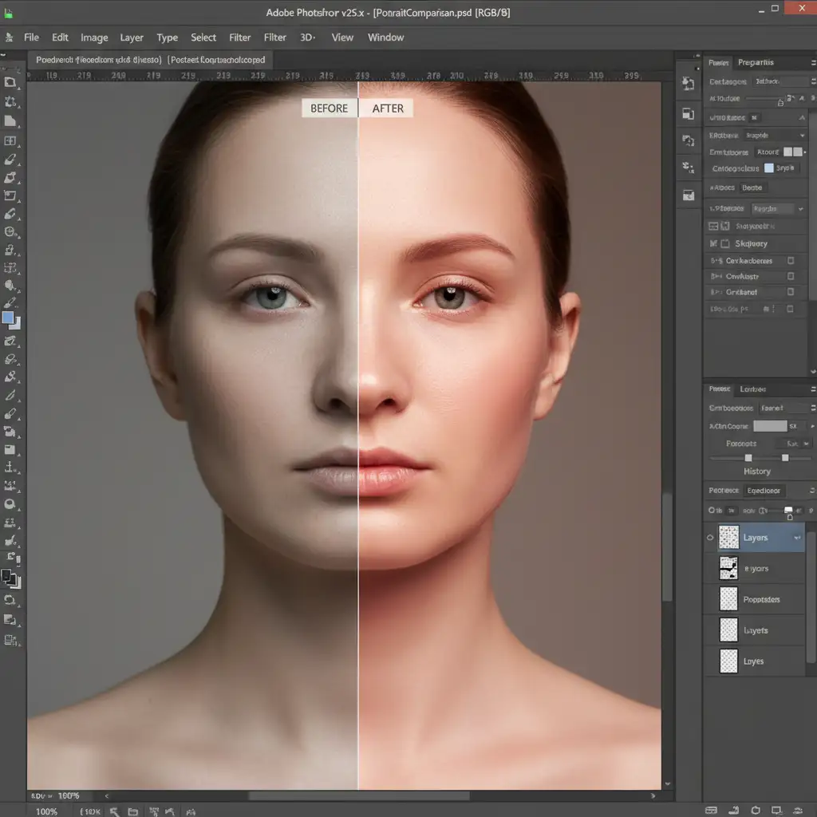Open the Filter menu next to Select
This screenshot has height=817, width=817.
point(239,37)
